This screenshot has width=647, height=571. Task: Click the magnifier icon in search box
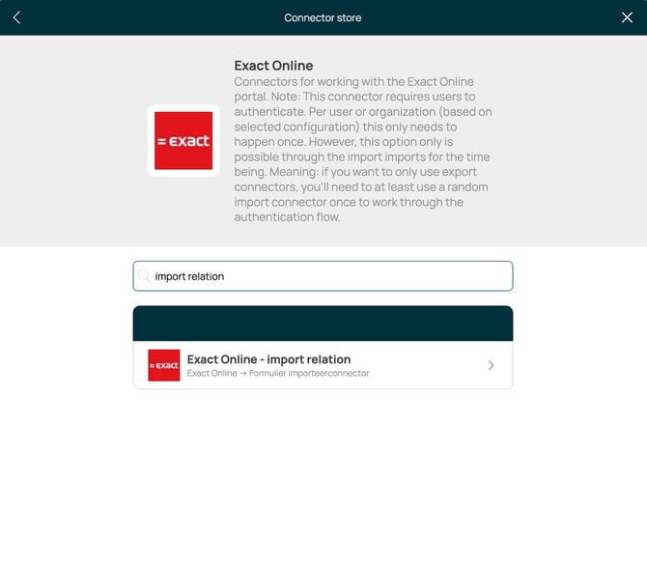(x=145, y=276)
